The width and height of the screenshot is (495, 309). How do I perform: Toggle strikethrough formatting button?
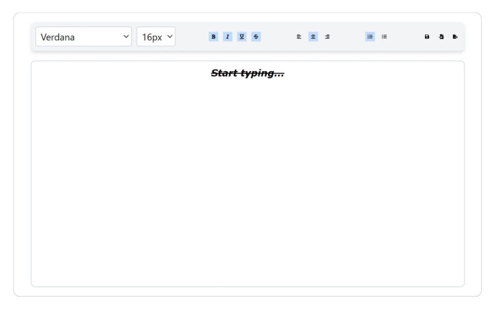[x=256, y=36]
